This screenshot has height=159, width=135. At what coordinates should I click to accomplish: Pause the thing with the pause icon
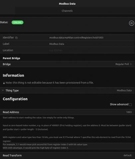tap(131, 23)
